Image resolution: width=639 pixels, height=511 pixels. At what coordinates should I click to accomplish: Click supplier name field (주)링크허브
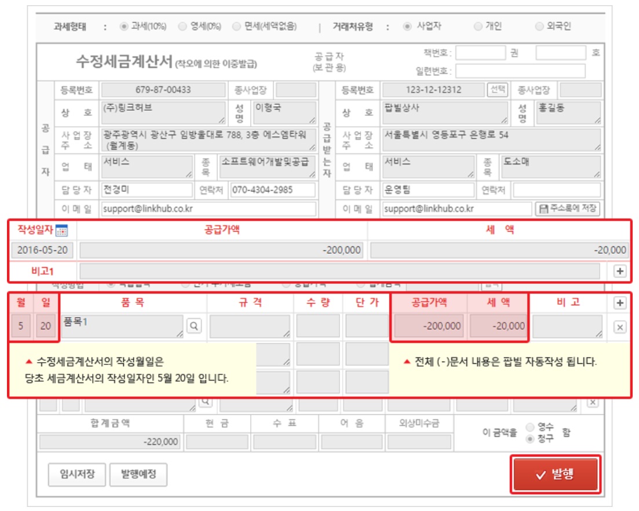(163, 112)
